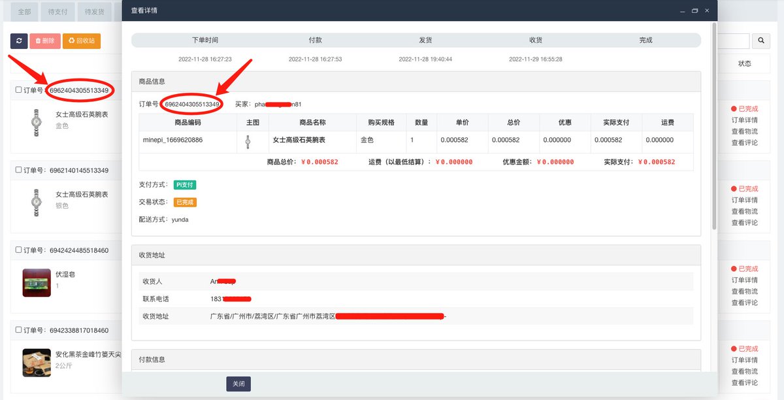Tick checkbox for order 6942424485518460

point(19,250)
